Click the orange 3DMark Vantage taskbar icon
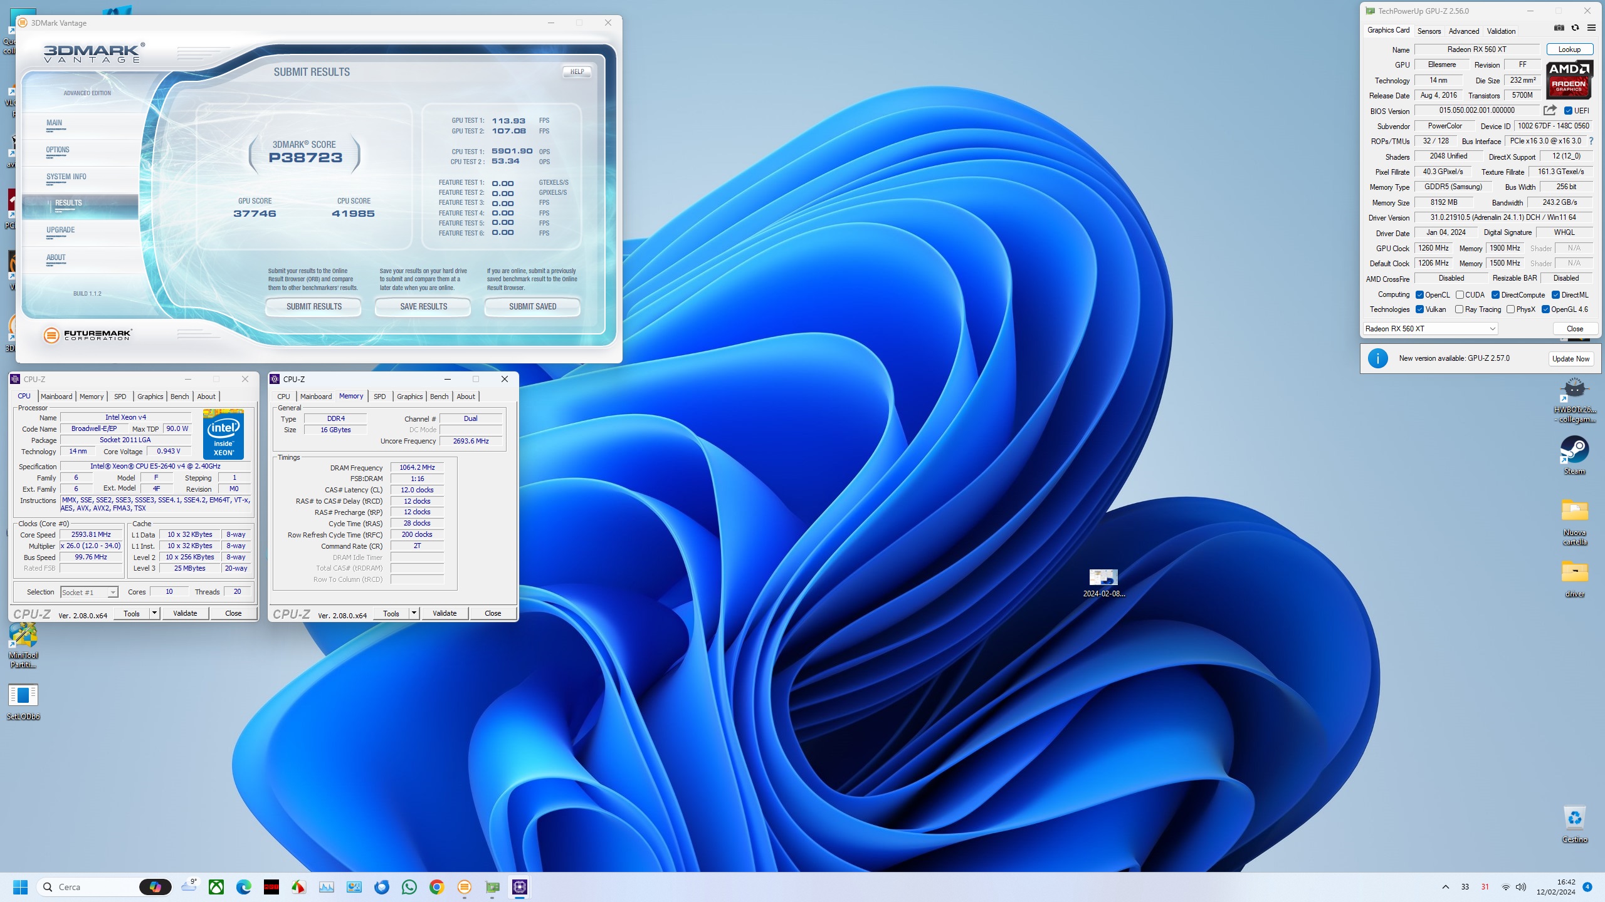Screen dimensions: 1605x902 [x=465, y=887]
